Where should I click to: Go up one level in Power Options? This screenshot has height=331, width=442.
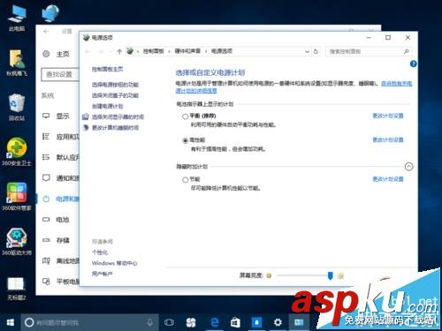click(119, 51)
